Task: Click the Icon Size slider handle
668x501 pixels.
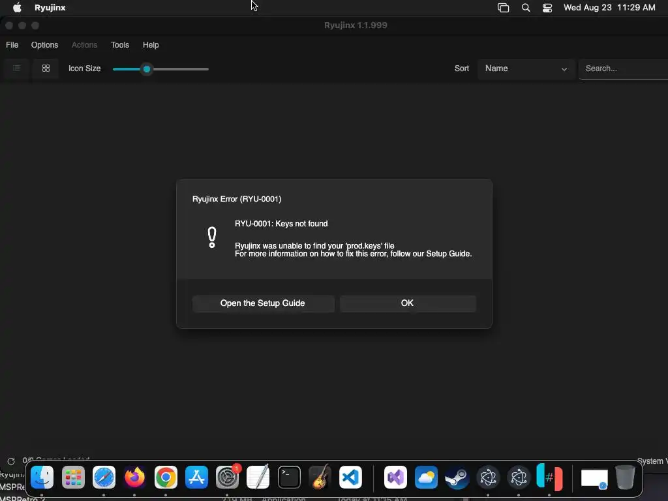Action: (x=147, y=69)
